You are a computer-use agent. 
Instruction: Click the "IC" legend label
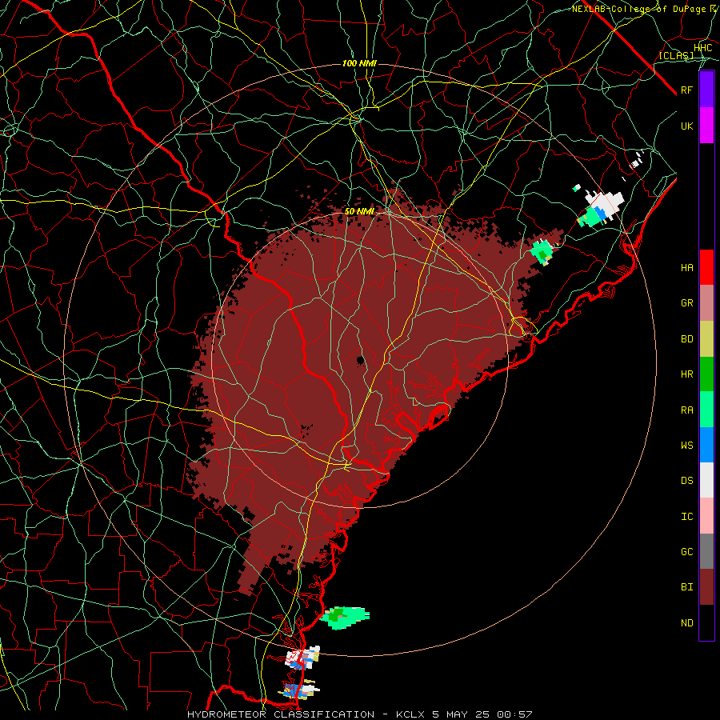click(x=687, y=517)
